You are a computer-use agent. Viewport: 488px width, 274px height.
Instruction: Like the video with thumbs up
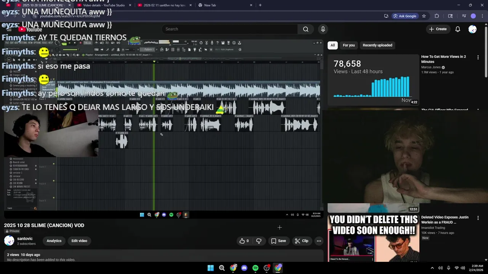tap(244, 241)
